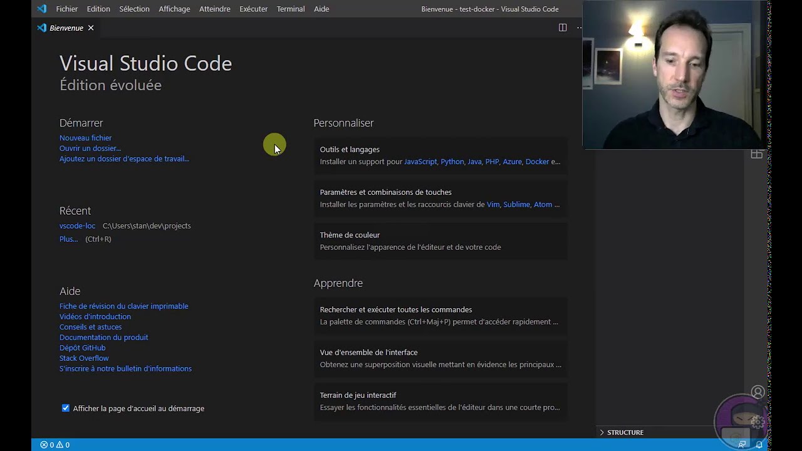
Task: Open the Accounts icon in the activity bar
Action: click(x=758, y=392)
